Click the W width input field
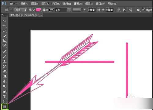Viewport: 153px width, 110px height. click(x=92, y=10)
